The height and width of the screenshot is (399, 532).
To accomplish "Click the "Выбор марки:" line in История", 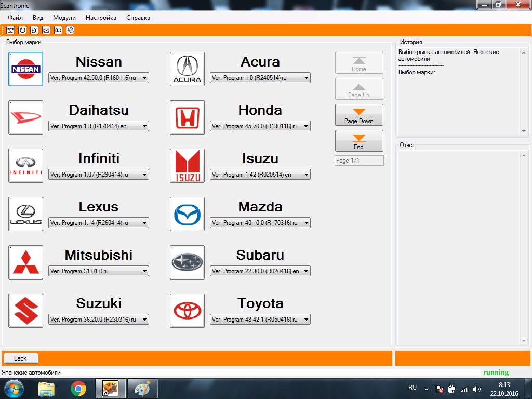I will coord(417,72).
